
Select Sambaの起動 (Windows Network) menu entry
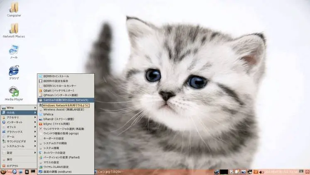[x=66, y=100]
